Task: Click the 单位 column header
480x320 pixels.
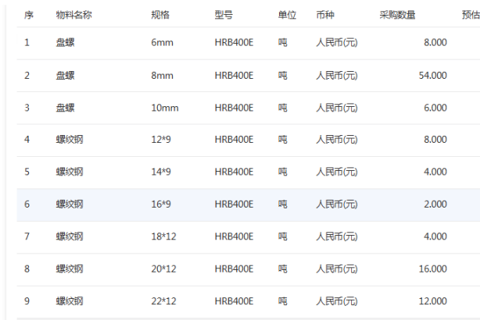Action: [287, 15]
